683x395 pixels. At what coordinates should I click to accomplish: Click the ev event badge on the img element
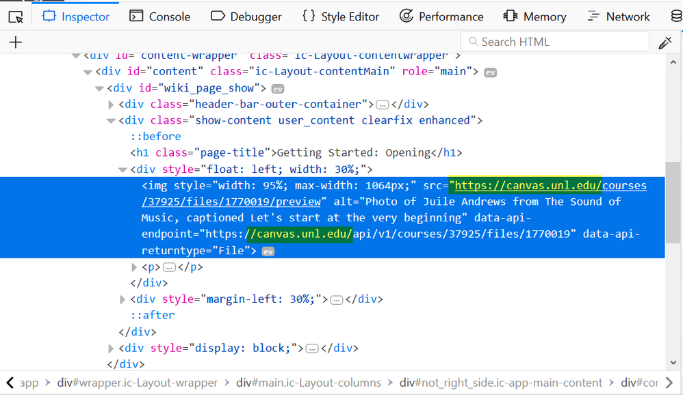coord(268,251)
